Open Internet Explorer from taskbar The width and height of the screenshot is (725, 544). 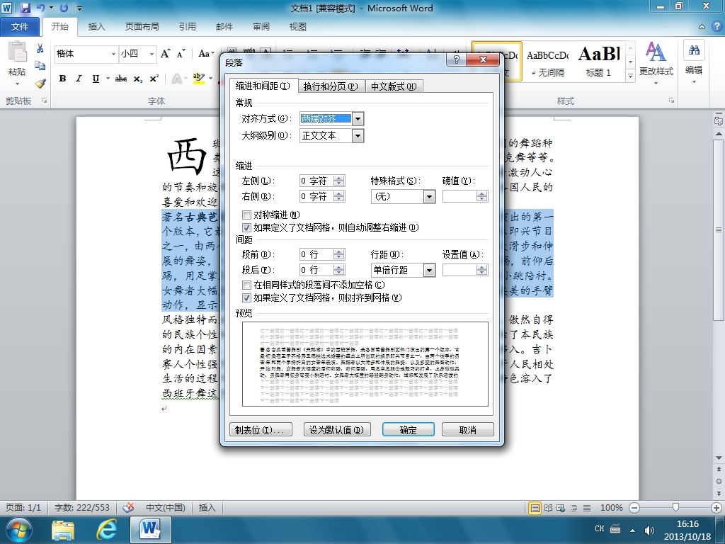(106, 530)
